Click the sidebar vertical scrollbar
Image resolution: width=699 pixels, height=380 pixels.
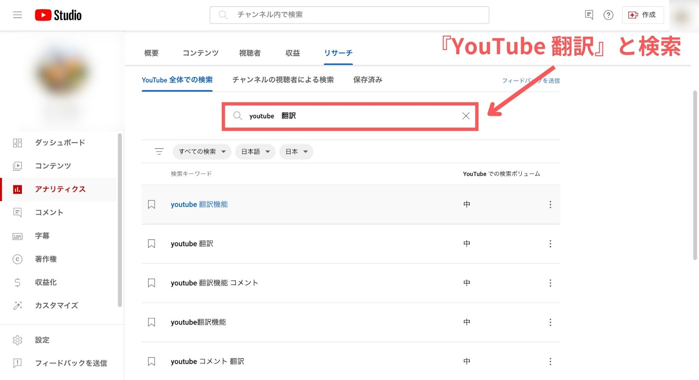point(120,220)
